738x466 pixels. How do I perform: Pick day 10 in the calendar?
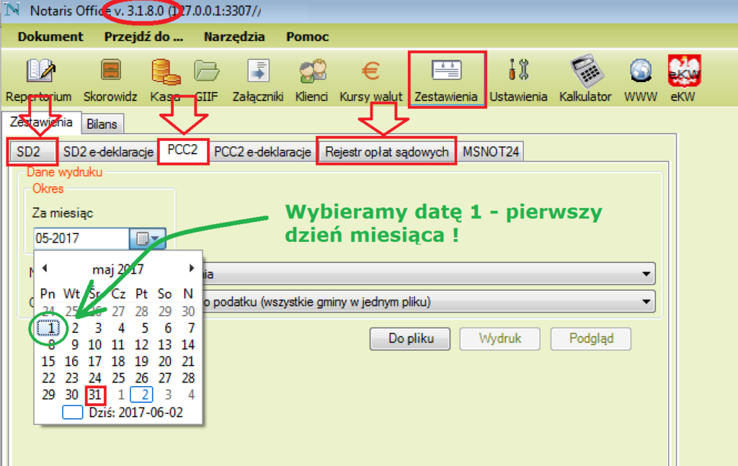point(94,345)
